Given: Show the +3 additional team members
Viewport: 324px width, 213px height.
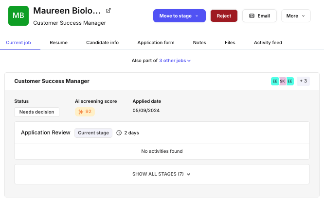Looking at the screenshot, I should [x=303, y=81].
